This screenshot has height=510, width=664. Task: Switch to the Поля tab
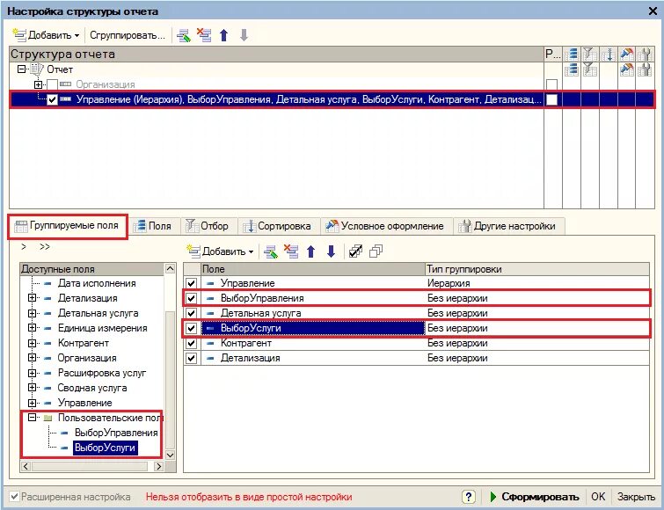click(x=152, y=226)
